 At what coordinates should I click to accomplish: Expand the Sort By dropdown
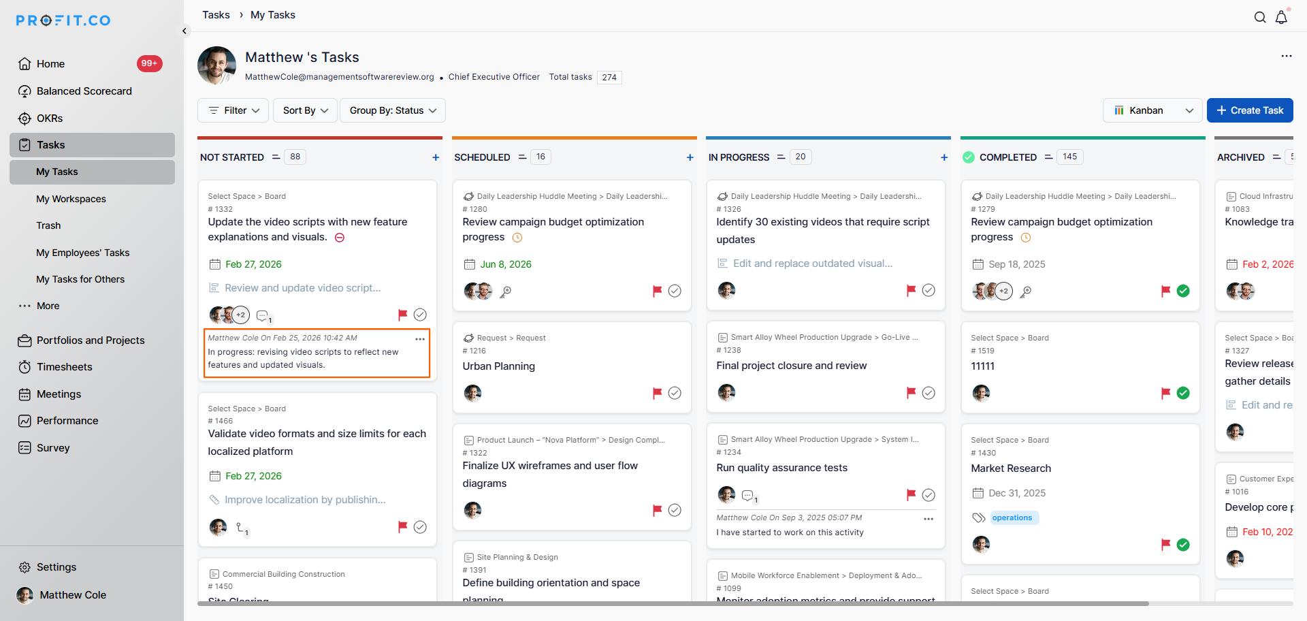click(306, 110)
